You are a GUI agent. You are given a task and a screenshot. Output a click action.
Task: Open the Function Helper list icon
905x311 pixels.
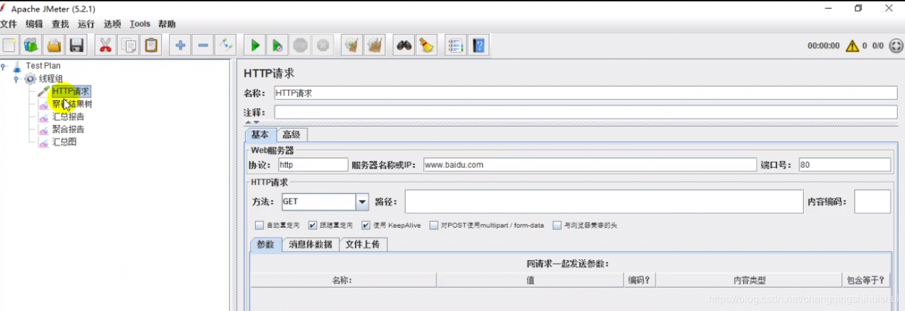[456, 46]
